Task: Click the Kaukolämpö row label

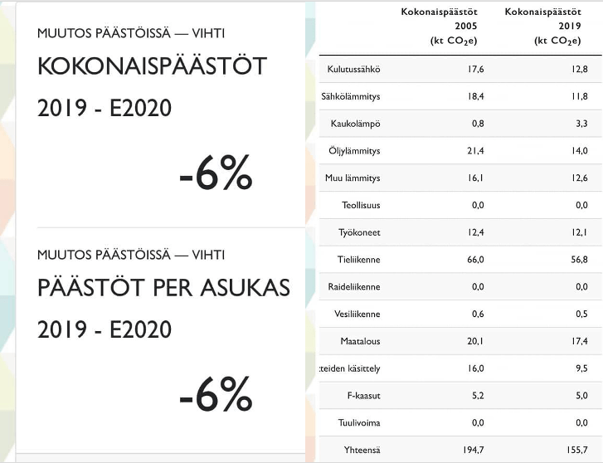Action: pyautogui.click(x=356, y=124)
